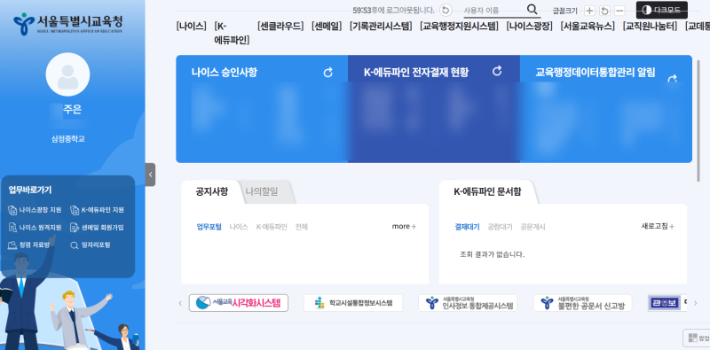Screen dimensions: 710x350
Task: Click 나이스 승인사항 card heading
Action: coord(225,73)
